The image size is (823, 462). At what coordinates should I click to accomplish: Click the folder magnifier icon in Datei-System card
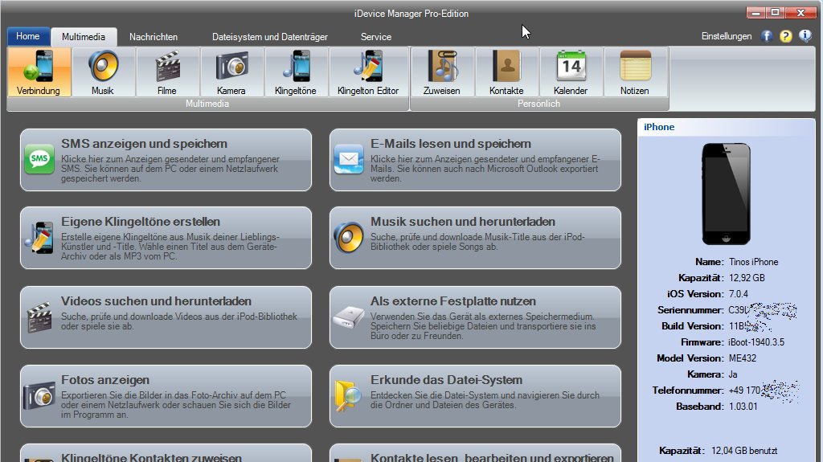click(348, 395)
